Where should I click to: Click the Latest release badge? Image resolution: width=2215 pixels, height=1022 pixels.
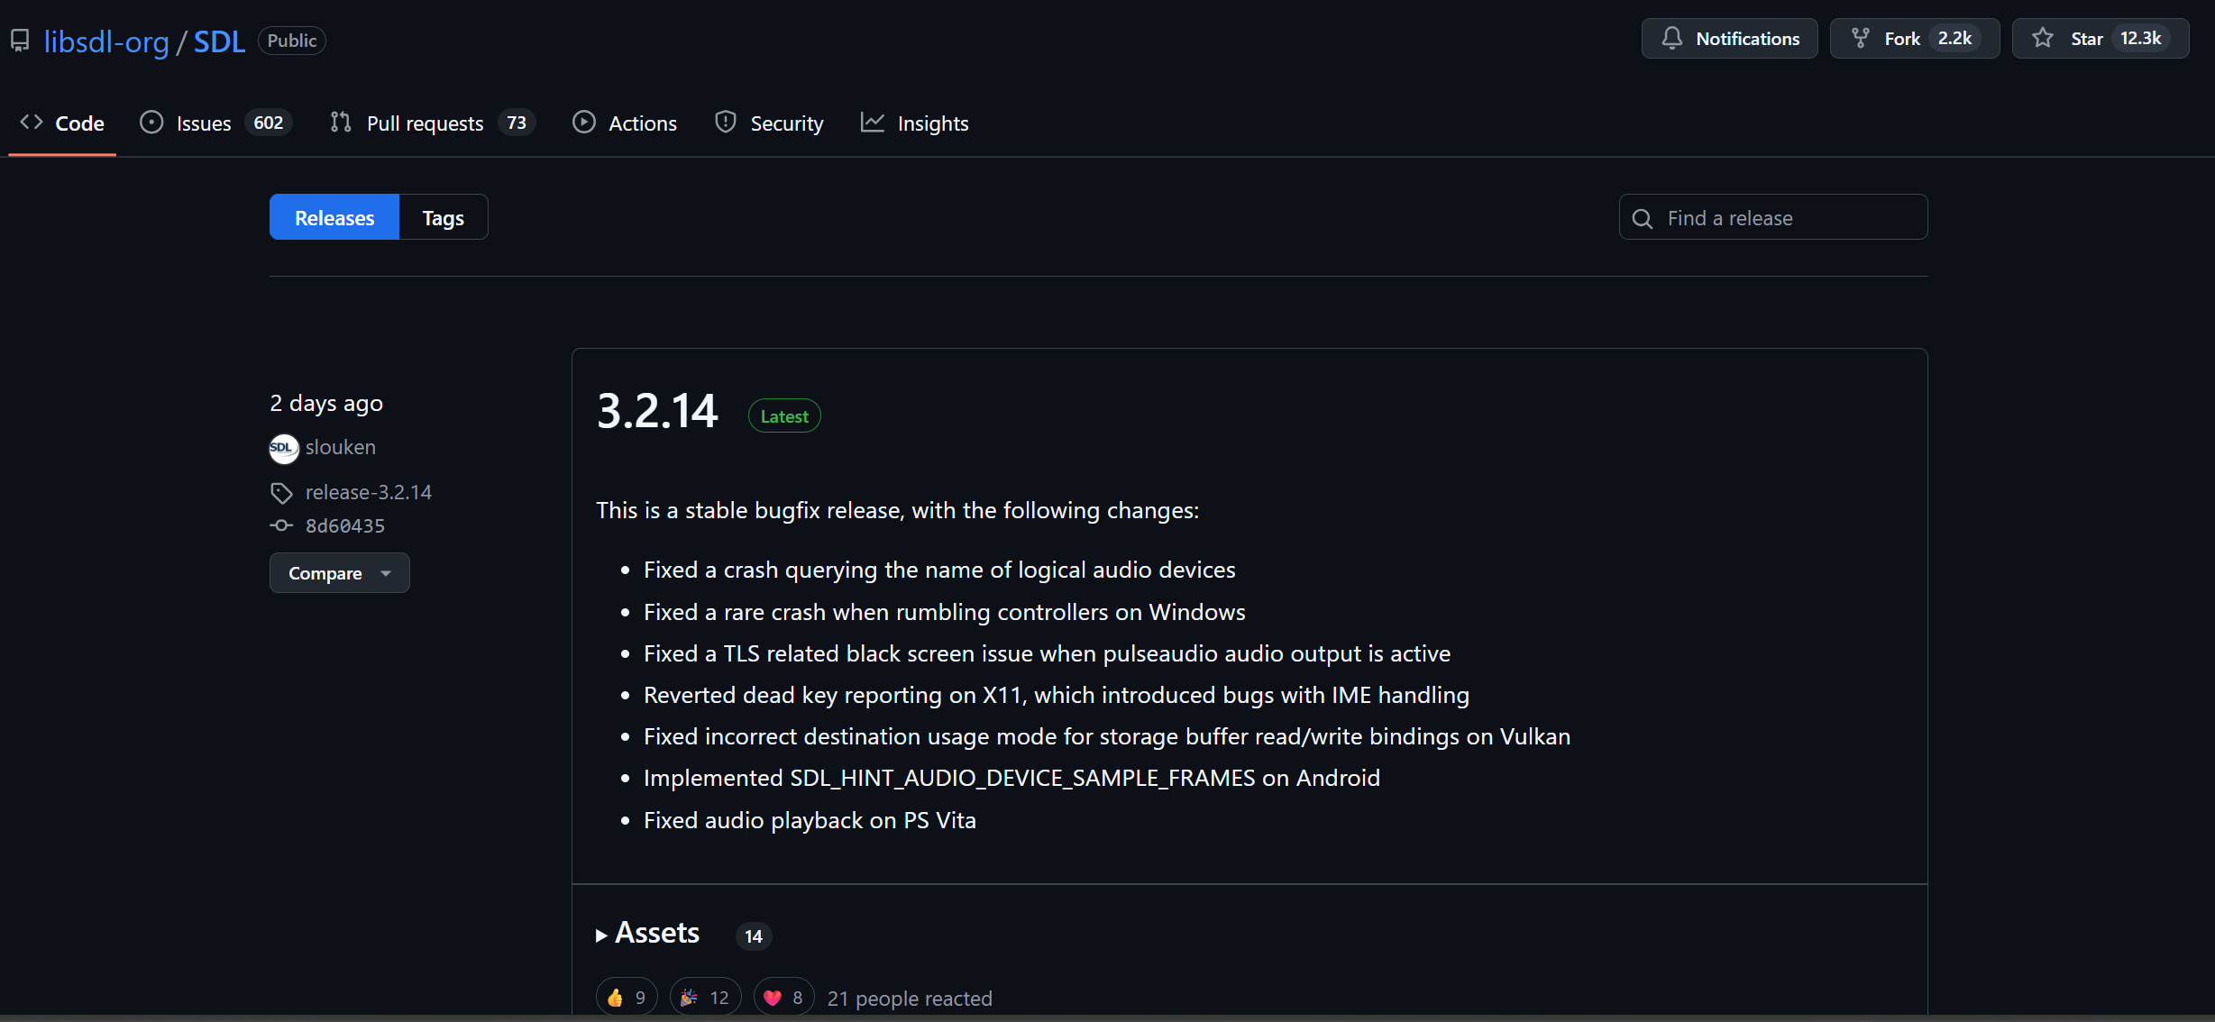784,416
